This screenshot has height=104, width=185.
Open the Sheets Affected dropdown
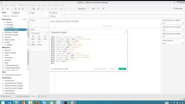[x=100, y=69]
